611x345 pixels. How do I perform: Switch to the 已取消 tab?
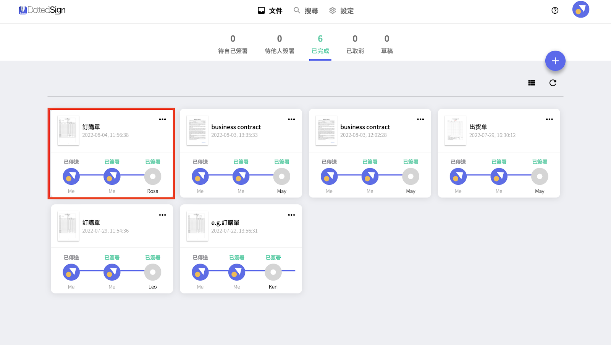click(355, 44)
